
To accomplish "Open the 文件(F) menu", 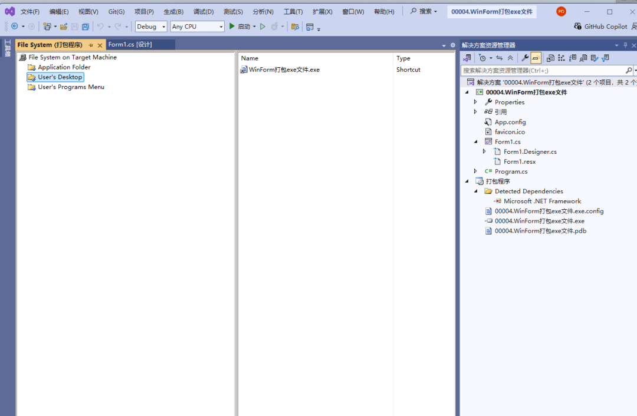I will [30, 11].
